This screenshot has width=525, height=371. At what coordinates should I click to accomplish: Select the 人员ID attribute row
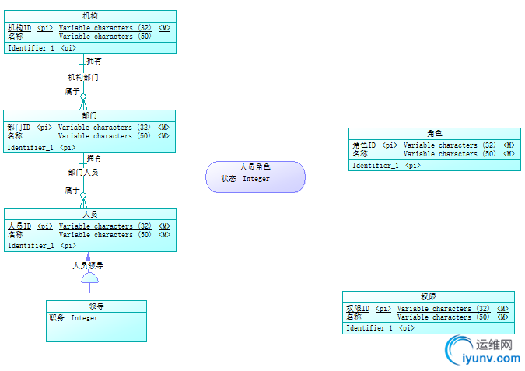89,226
